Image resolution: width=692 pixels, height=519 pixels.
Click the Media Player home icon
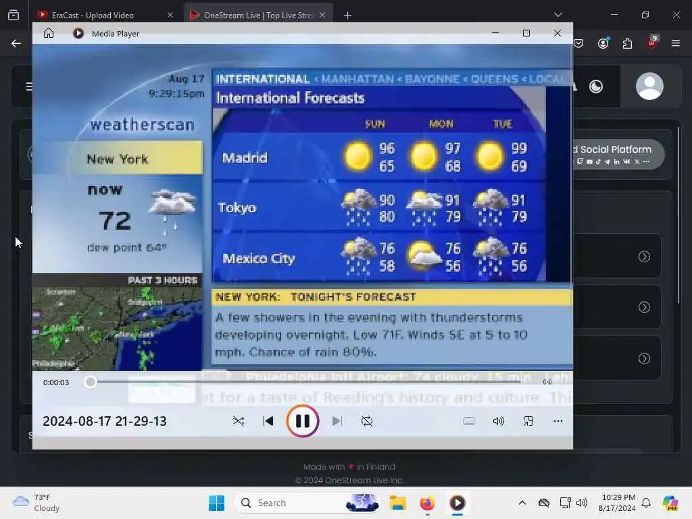[49, 33]
